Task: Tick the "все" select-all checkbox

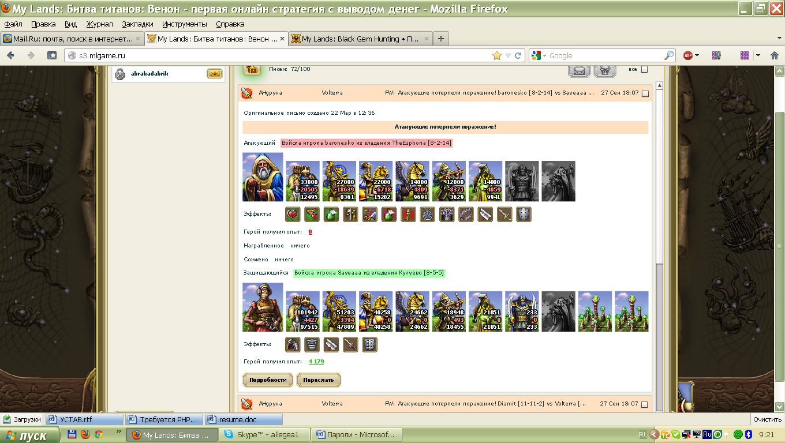Action: click(645, 70)
